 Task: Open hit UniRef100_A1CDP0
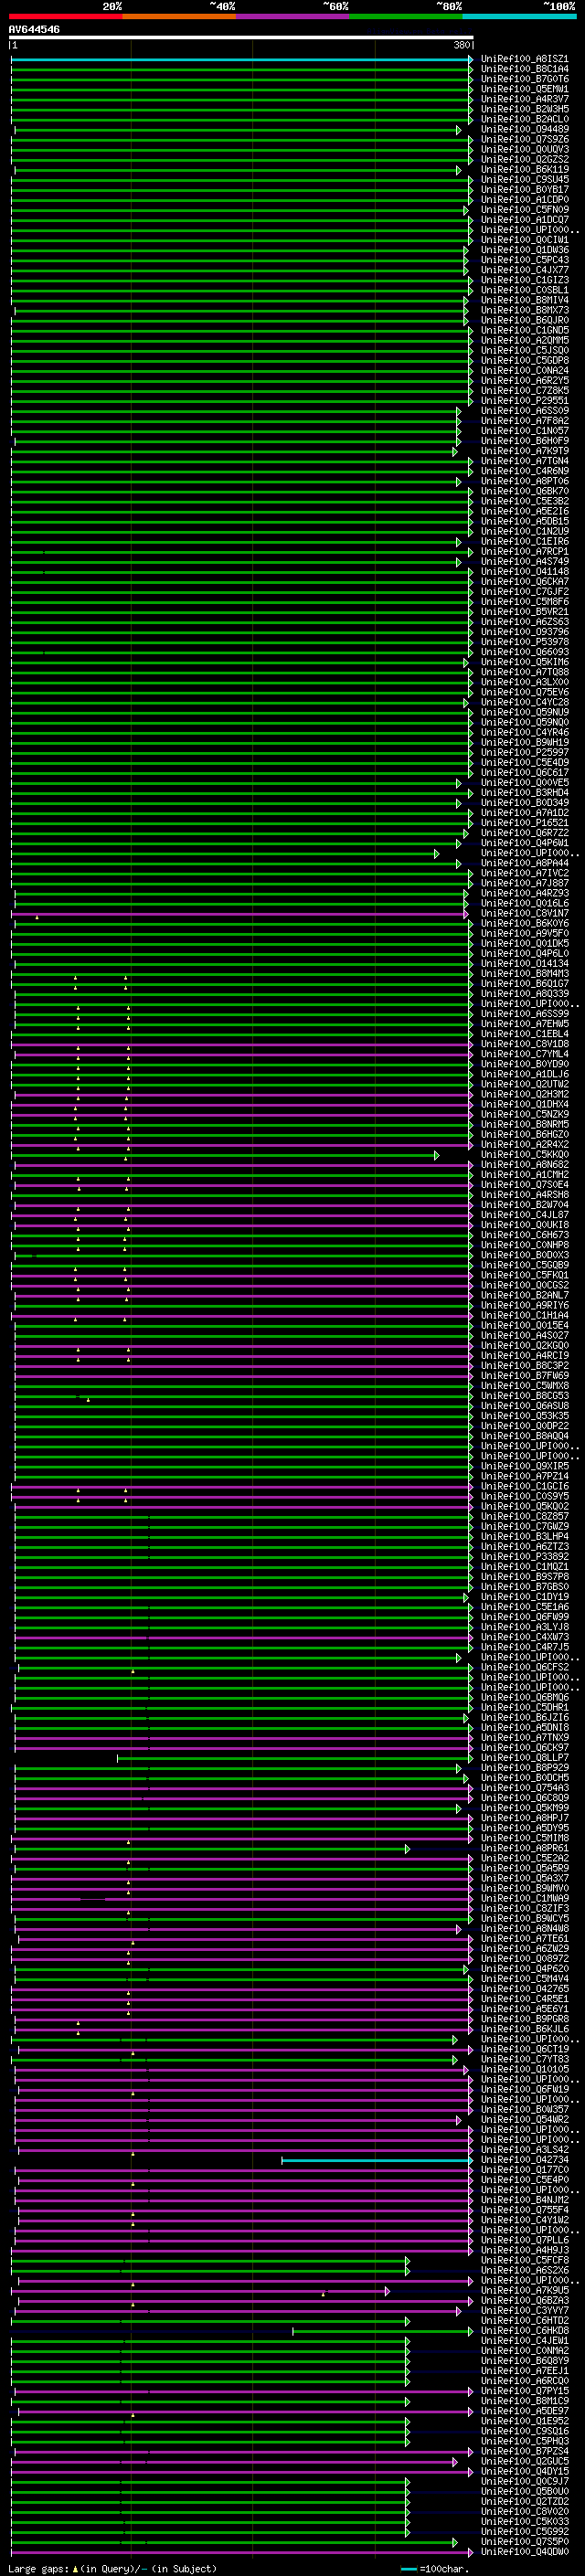524,200
